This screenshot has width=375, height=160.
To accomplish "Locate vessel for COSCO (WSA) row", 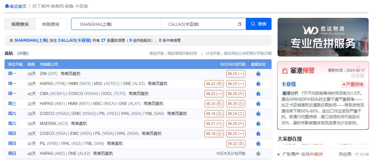I will pyautogui.click(x=258, y=134).
